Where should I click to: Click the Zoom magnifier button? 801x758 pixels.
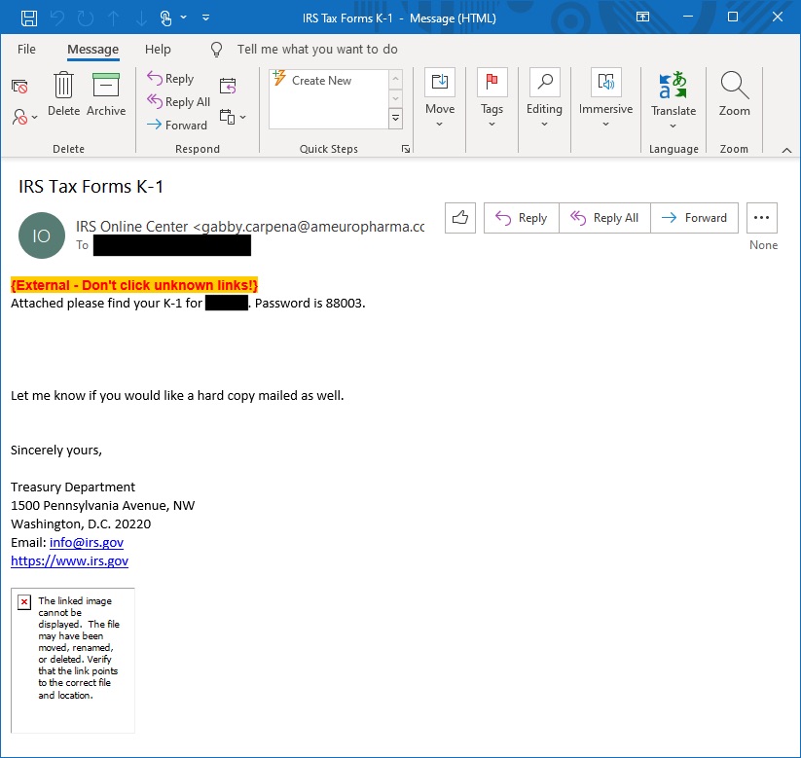(735, 94)
